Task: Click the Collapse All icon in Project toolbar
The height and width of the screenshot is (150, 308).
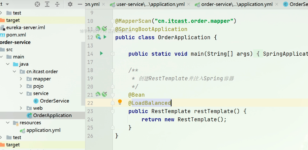Action: [57, 4]
